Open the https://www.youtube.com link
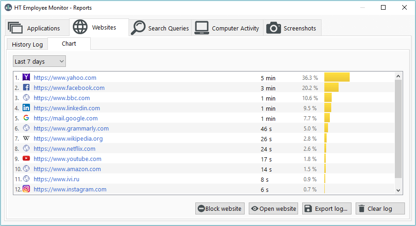Image resolution: width=416 pixels, height=226 pixels. [67, 159]
